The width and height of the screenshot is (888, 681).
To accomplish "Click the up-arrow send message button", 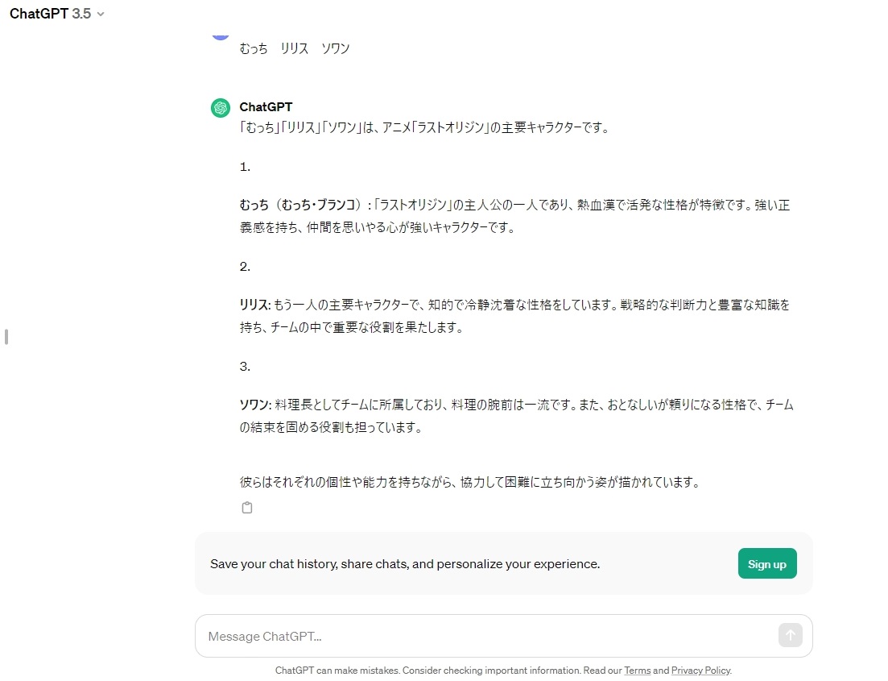I will (790, 636).
